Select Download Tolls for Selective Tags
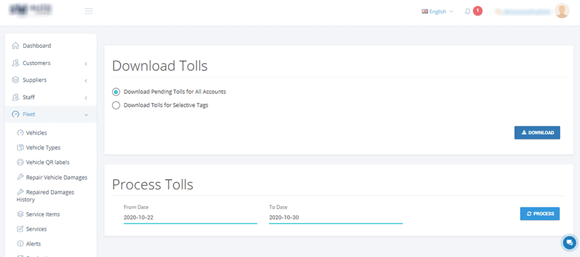 point(116,106)
